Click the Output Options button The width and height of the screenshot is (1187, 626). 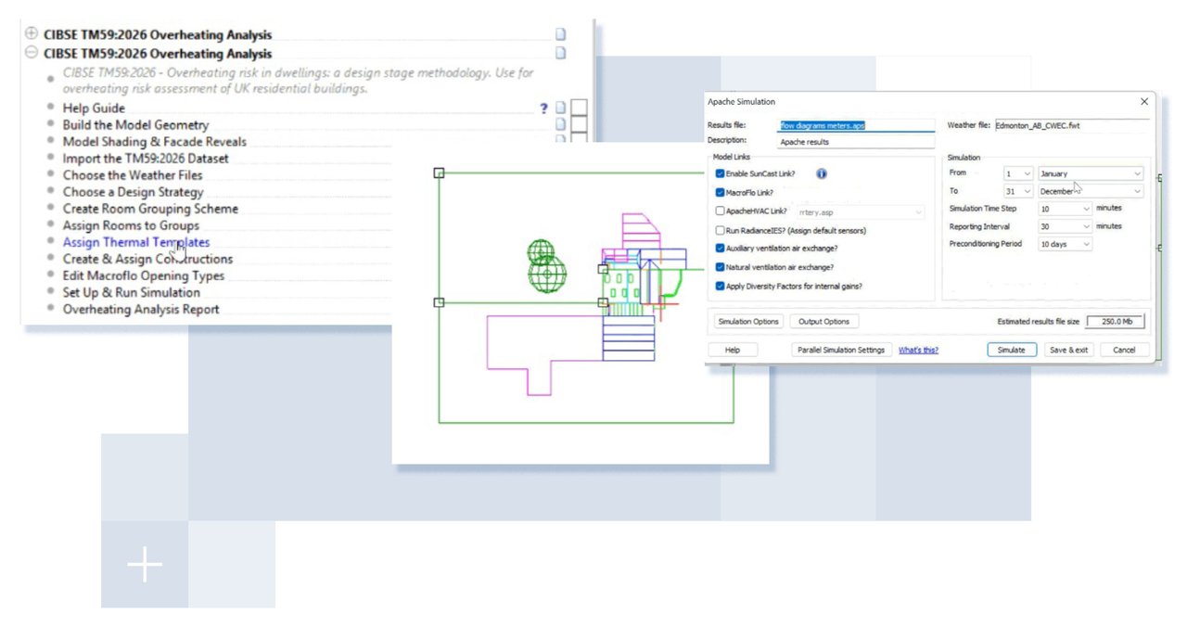[x=823, y=322]
